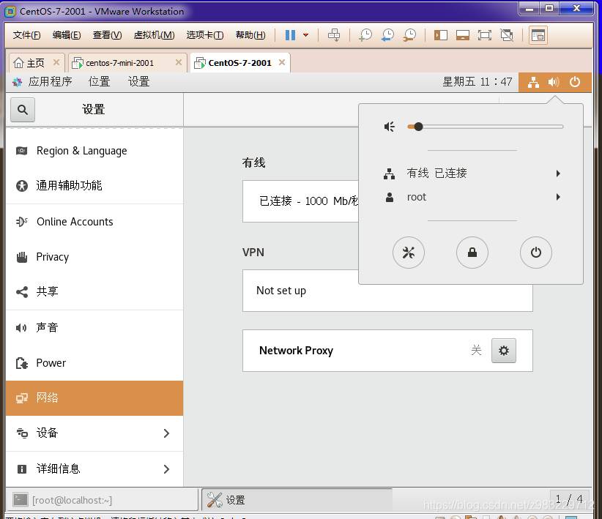Select 通用辅助功能 accessibility entry
The height and width of the screenshot is (519, 602).
point(94,186)
